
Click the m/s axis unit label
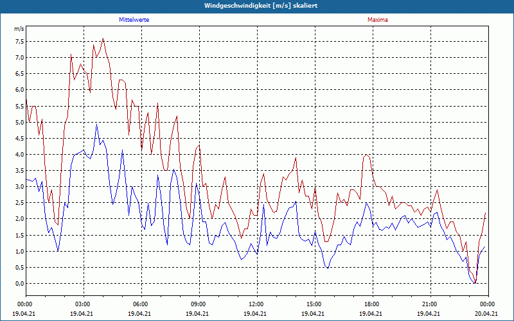(19, 29)
